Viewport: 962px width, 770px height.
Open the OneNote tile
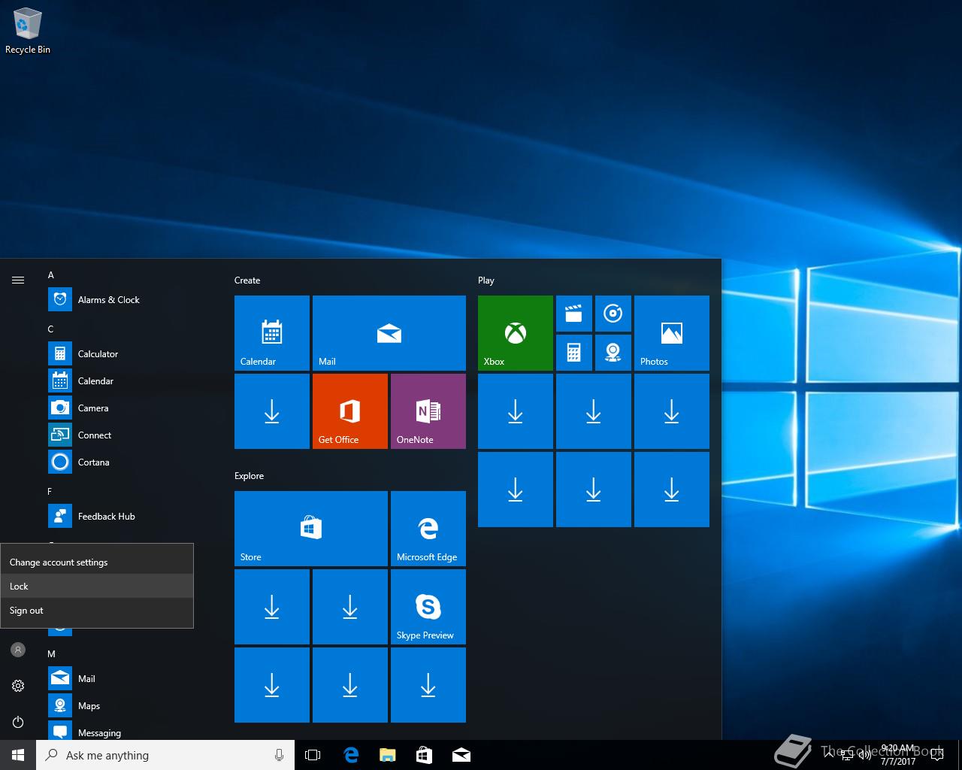[428, 411]
